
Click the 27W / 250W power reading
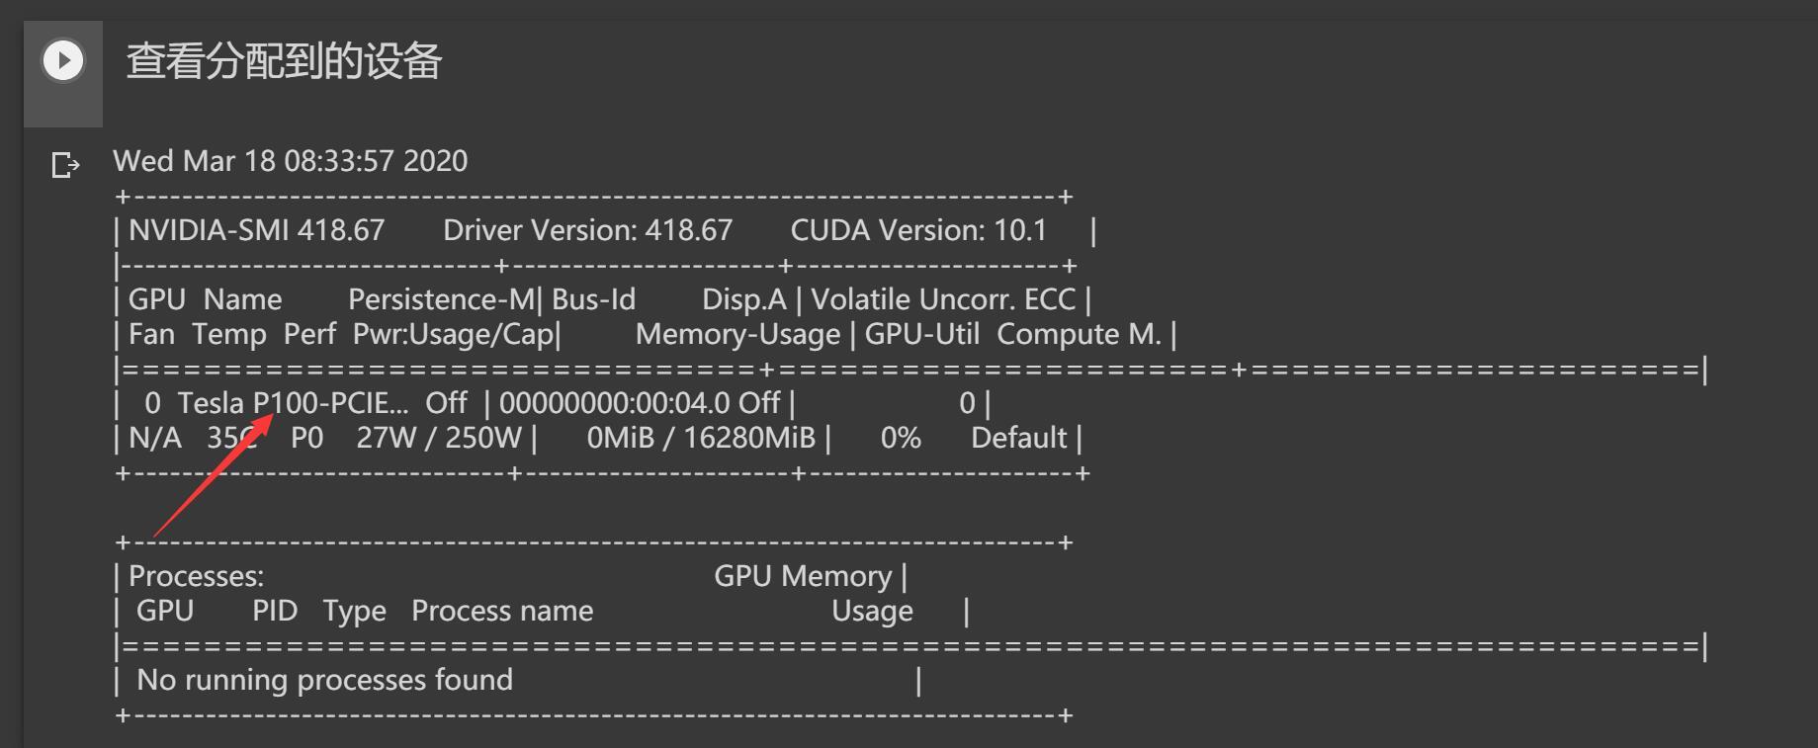[x=439, y=438]
